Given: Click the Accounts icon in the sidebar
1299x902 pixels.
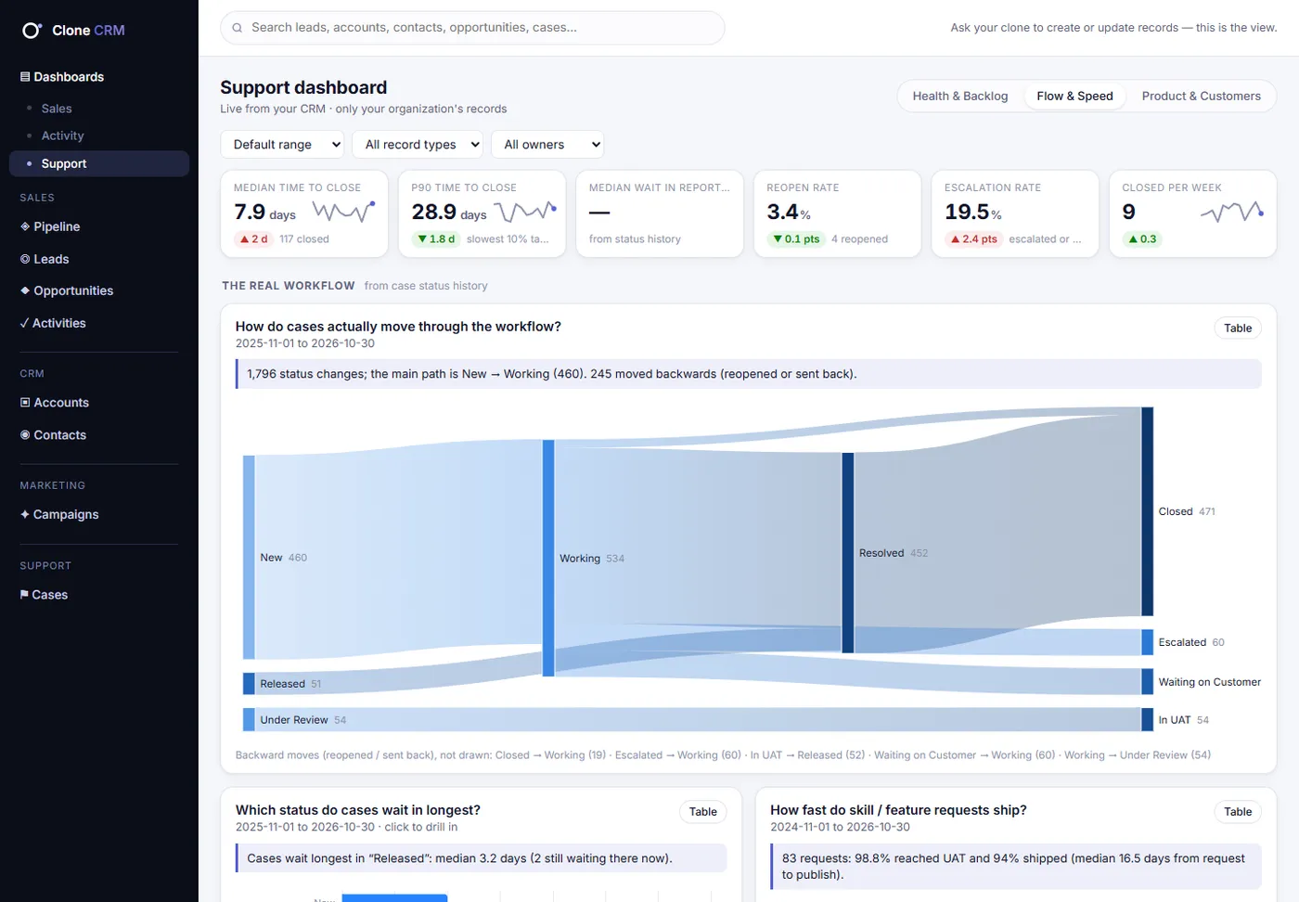Looking at the screenshot, I should 25,403.
